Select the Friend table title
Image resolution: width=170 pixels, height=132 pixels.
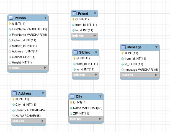click(x=83, y=14)
